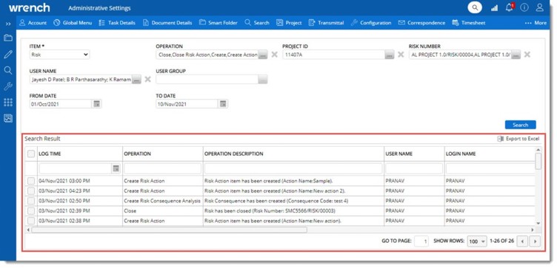Open the USER GROUP browse ellipsis button
This screenshot has height=268, width=557.
pos(263,80)
